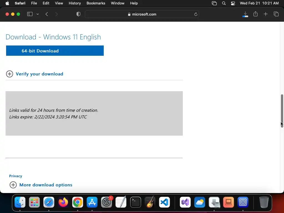Screen dimensions: 284x213
Task: Minimize the Safari window
Action: (13, 14)
